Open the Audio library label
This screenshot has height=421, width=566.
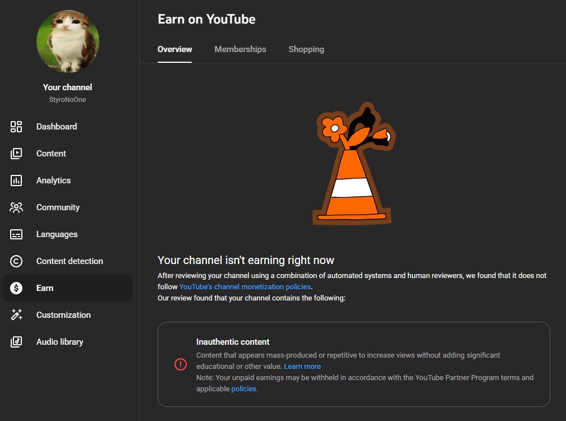[60, 342]
